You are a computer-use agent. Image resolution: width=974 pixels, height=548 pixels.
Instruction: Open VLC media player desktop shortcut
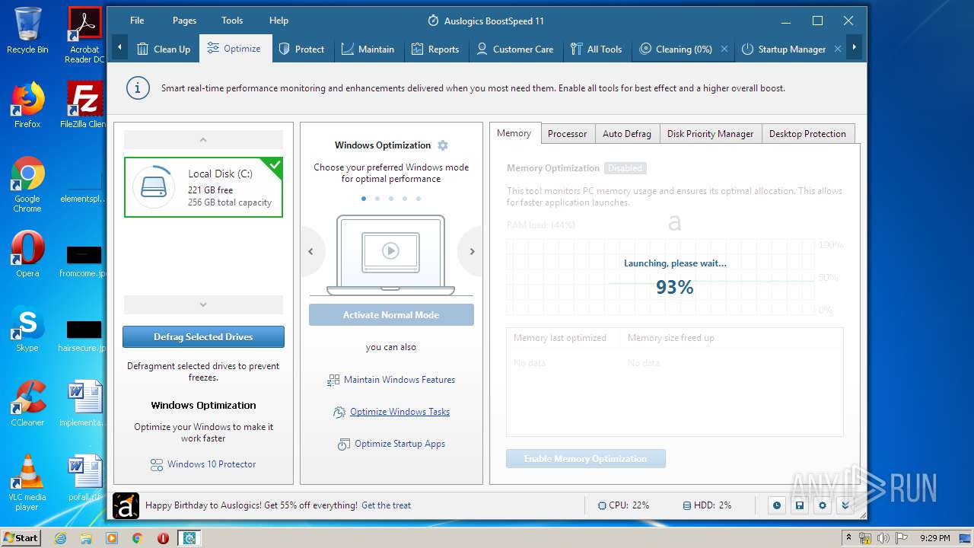[27, 483]
